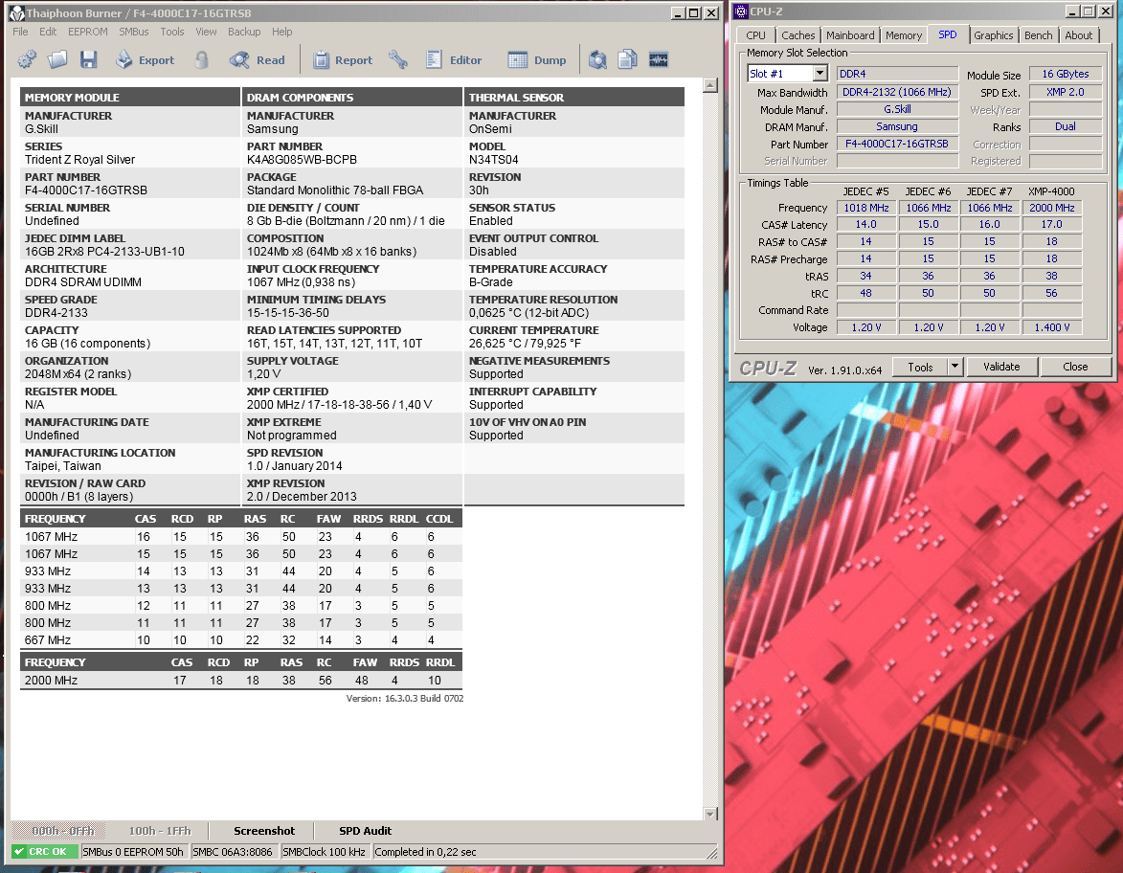Click the gears settings icon in Thaiphoon toolbar
Image resolution: width=1123 pixels, height=873 pixels.
[27, 59]
